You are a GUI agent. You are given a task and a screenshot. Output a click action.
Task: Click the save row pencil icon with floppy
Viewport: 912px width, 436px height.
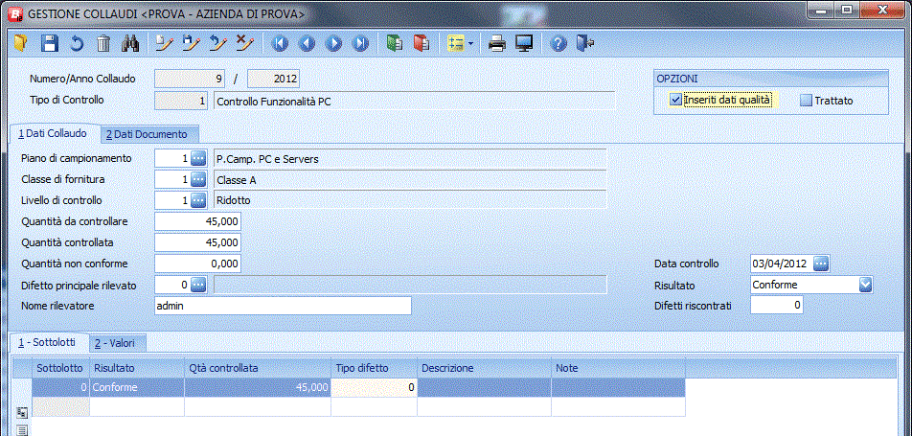point(192,44)
